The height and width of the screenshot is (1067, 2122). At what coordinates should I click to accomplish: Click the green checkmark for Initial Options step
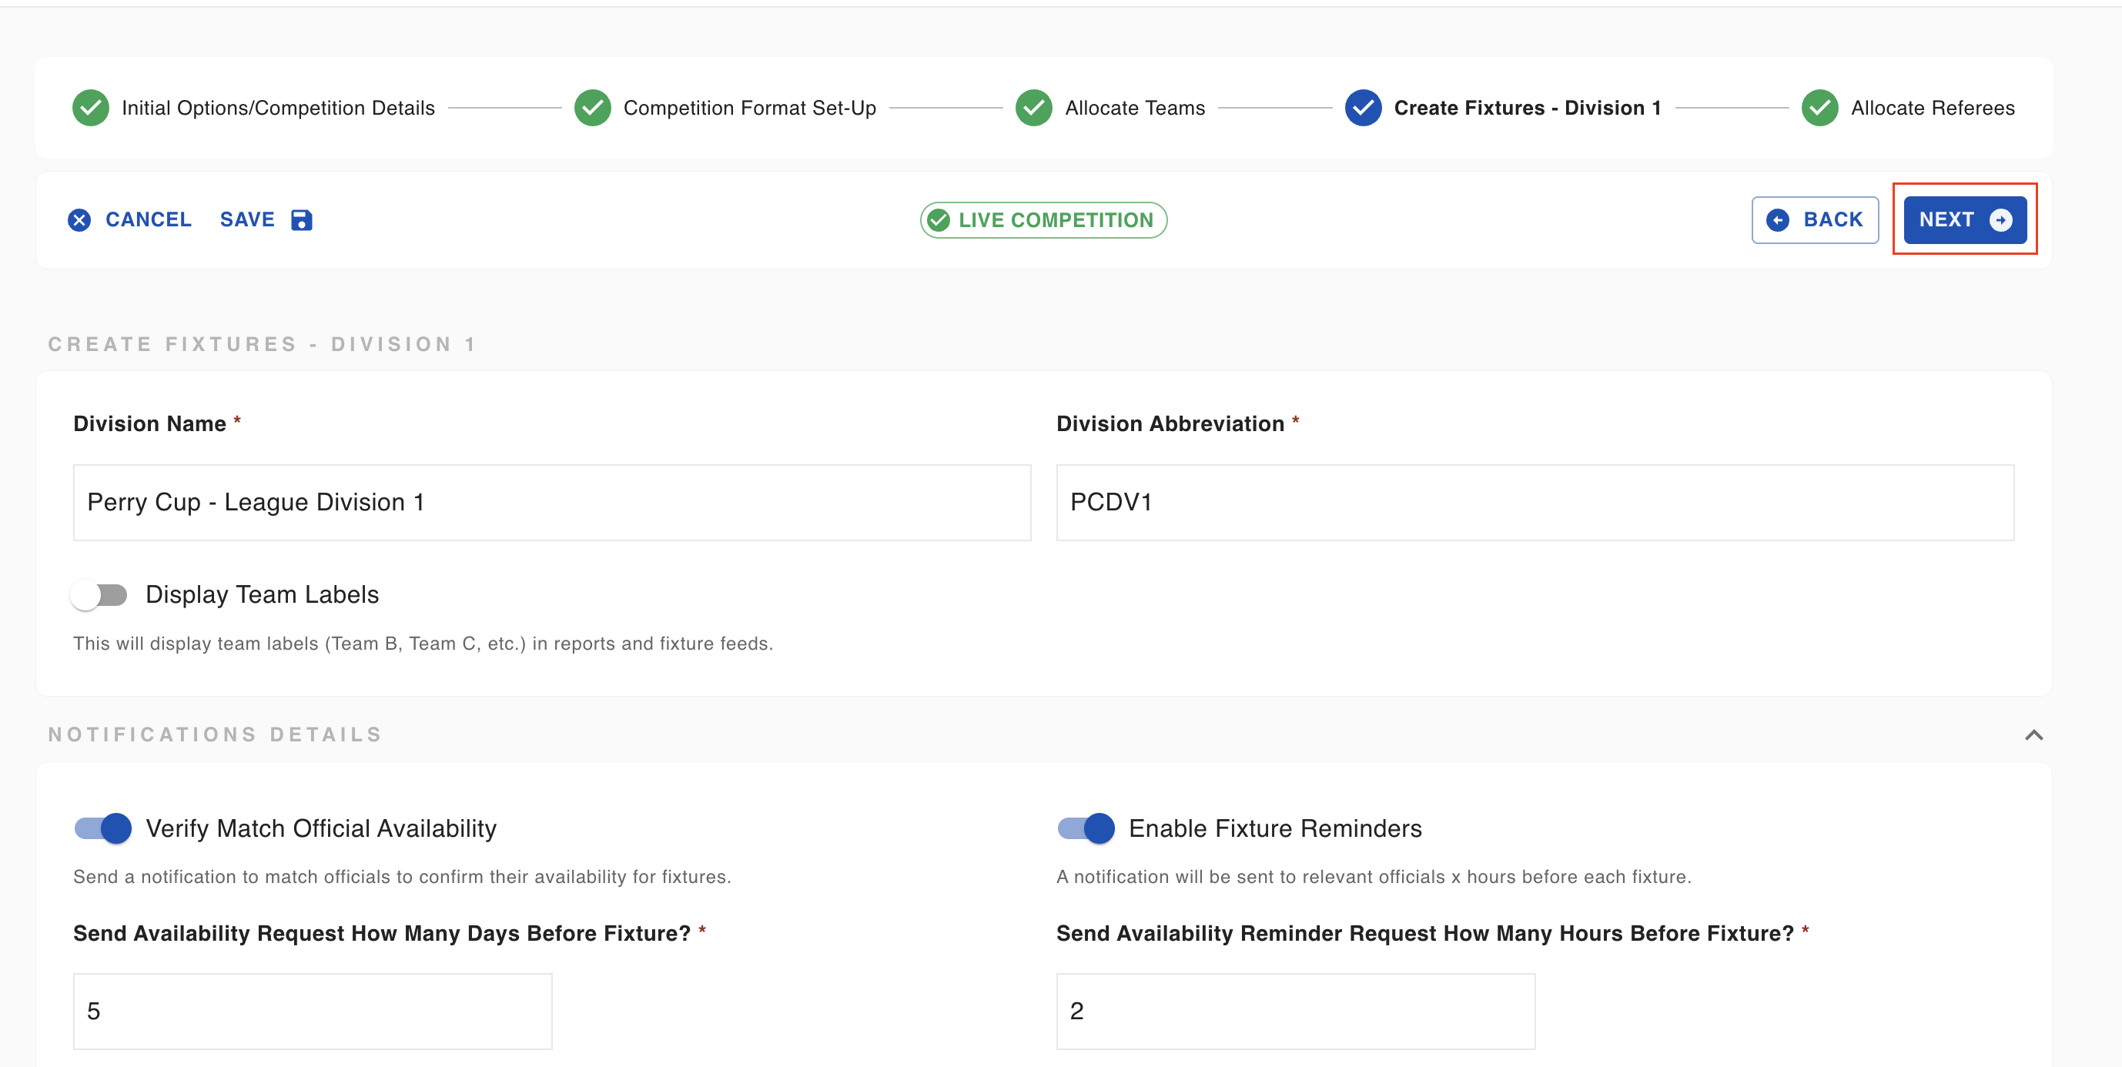(91, 108)
